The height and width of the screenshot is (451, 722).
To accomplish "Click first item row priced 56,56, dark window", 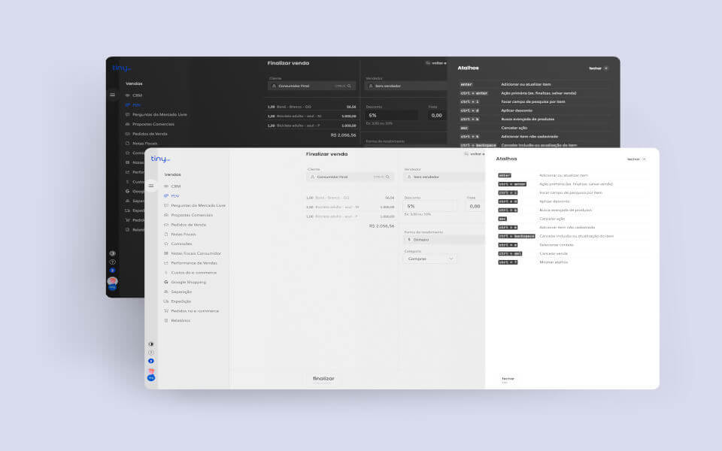I will tap(311, 107).
